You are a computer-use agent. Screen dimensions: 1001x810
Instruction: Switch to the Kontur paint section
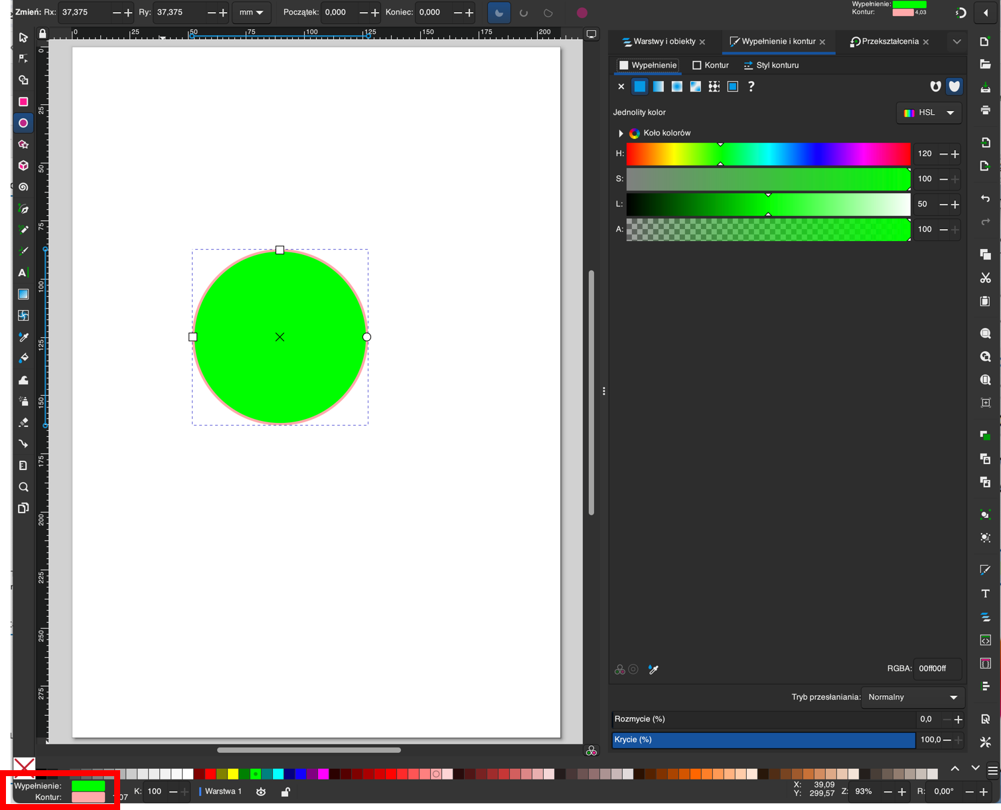(710, 65)
